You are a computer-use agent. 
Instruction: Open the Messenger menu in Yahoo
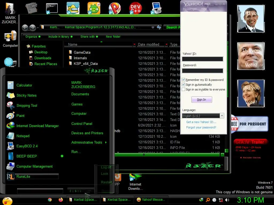190,9
